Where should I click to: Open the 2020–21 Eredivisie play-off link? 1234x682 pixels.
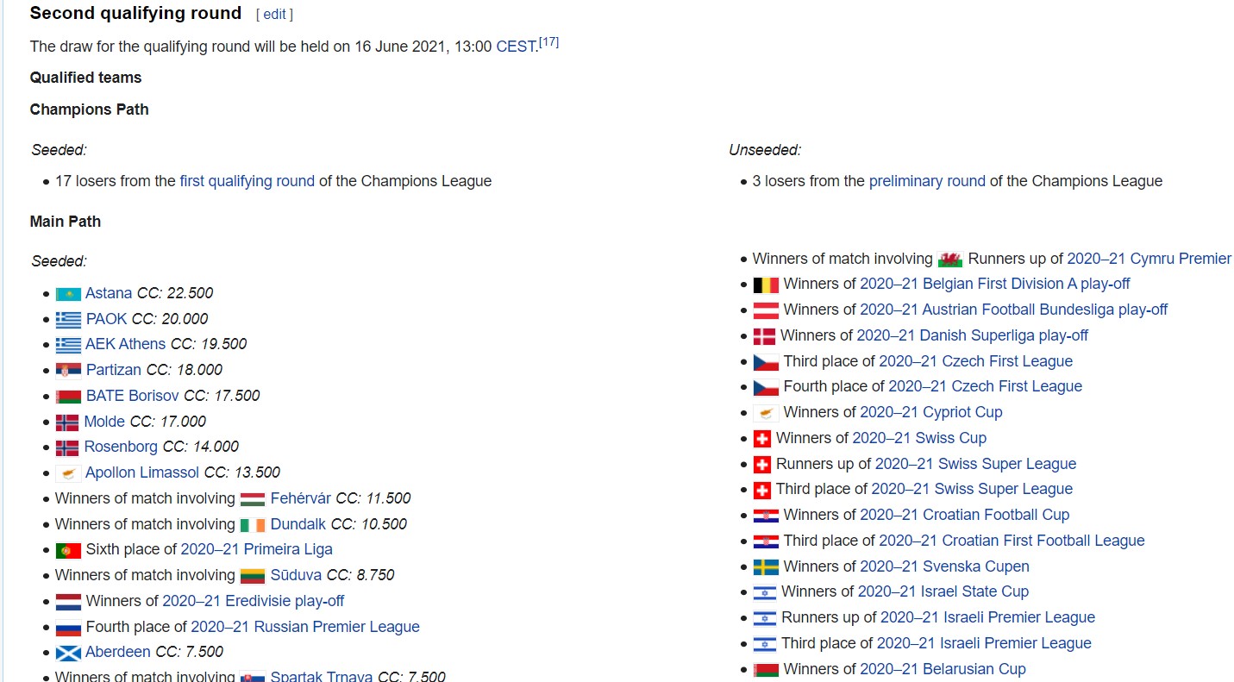tap(254, 601)
